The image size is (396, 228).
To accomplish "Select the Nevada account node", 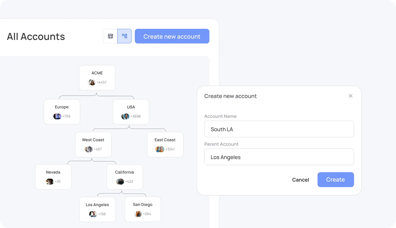I will 53,172.
